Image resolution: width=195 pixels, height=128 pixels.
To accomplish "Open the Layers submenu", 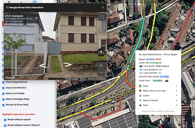I will (158, 96).
